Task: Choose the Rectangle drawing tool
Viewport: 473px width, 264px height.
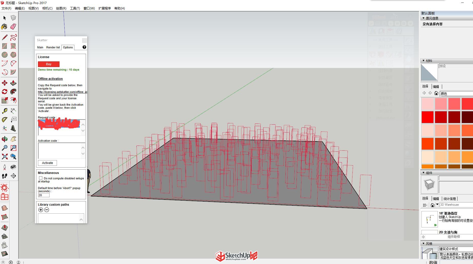Action: tap(5, 46)
